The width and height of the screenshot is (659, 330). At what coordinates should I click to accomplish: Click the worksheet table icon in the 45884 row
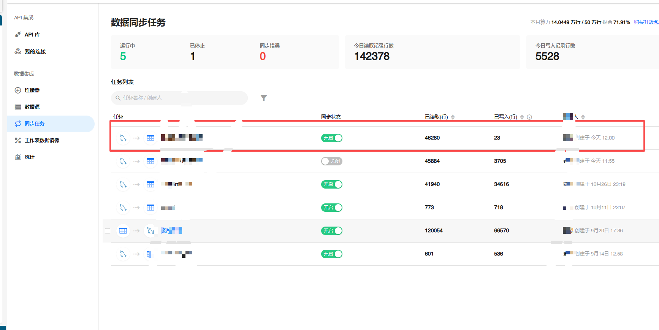click(x=150, y=161)
